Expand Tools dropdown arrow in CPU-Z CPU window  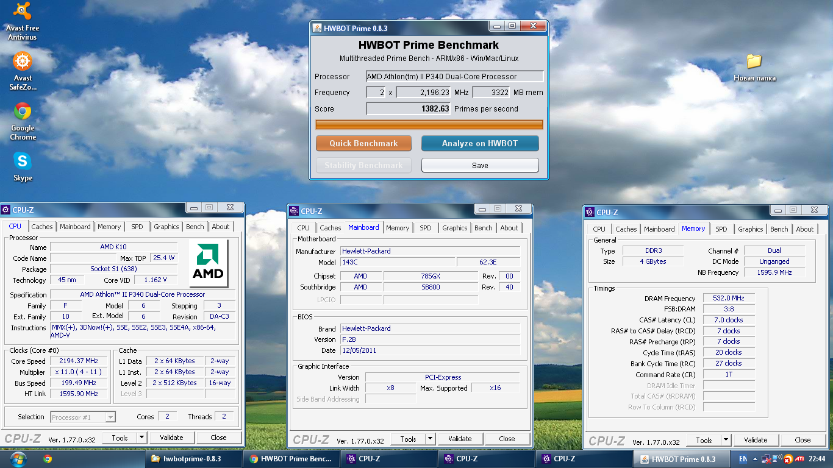142,438
